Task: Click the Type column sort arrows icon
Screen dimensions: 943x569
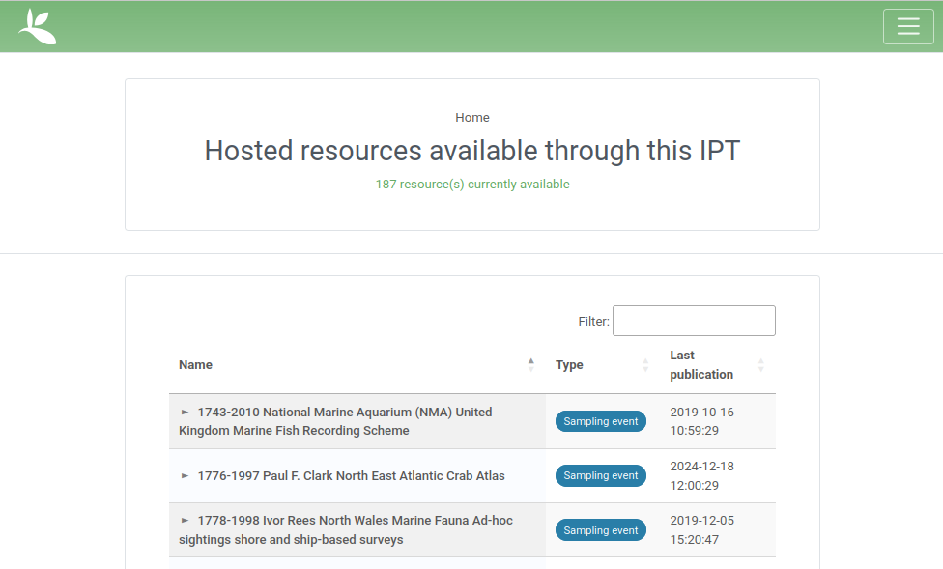Action: [x=645, y=365]
